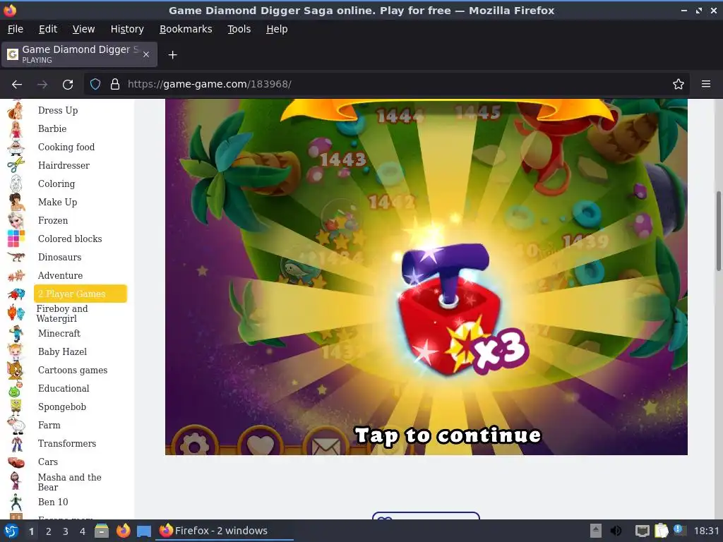Switch to workspace 2 in taskbar

49,531
